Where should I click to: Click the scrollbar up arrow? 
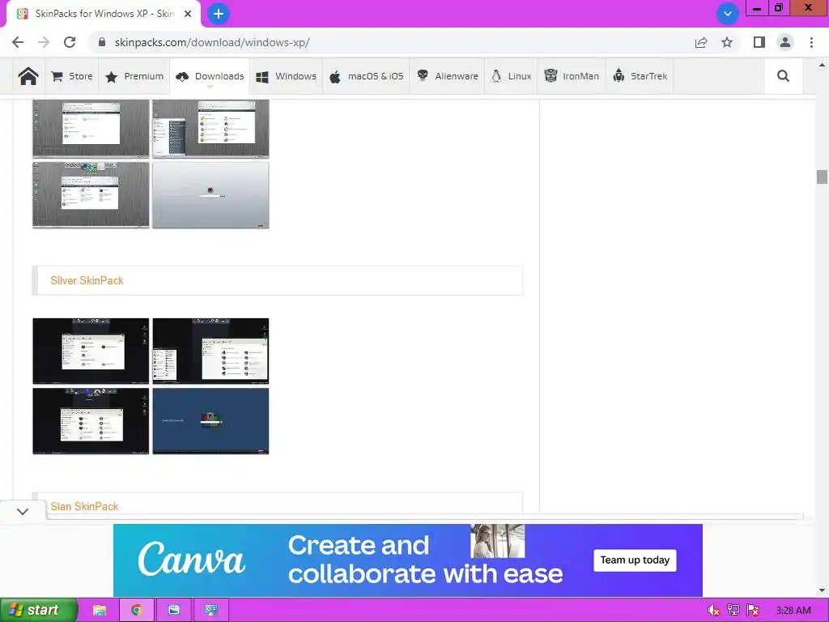pos(822,65)
